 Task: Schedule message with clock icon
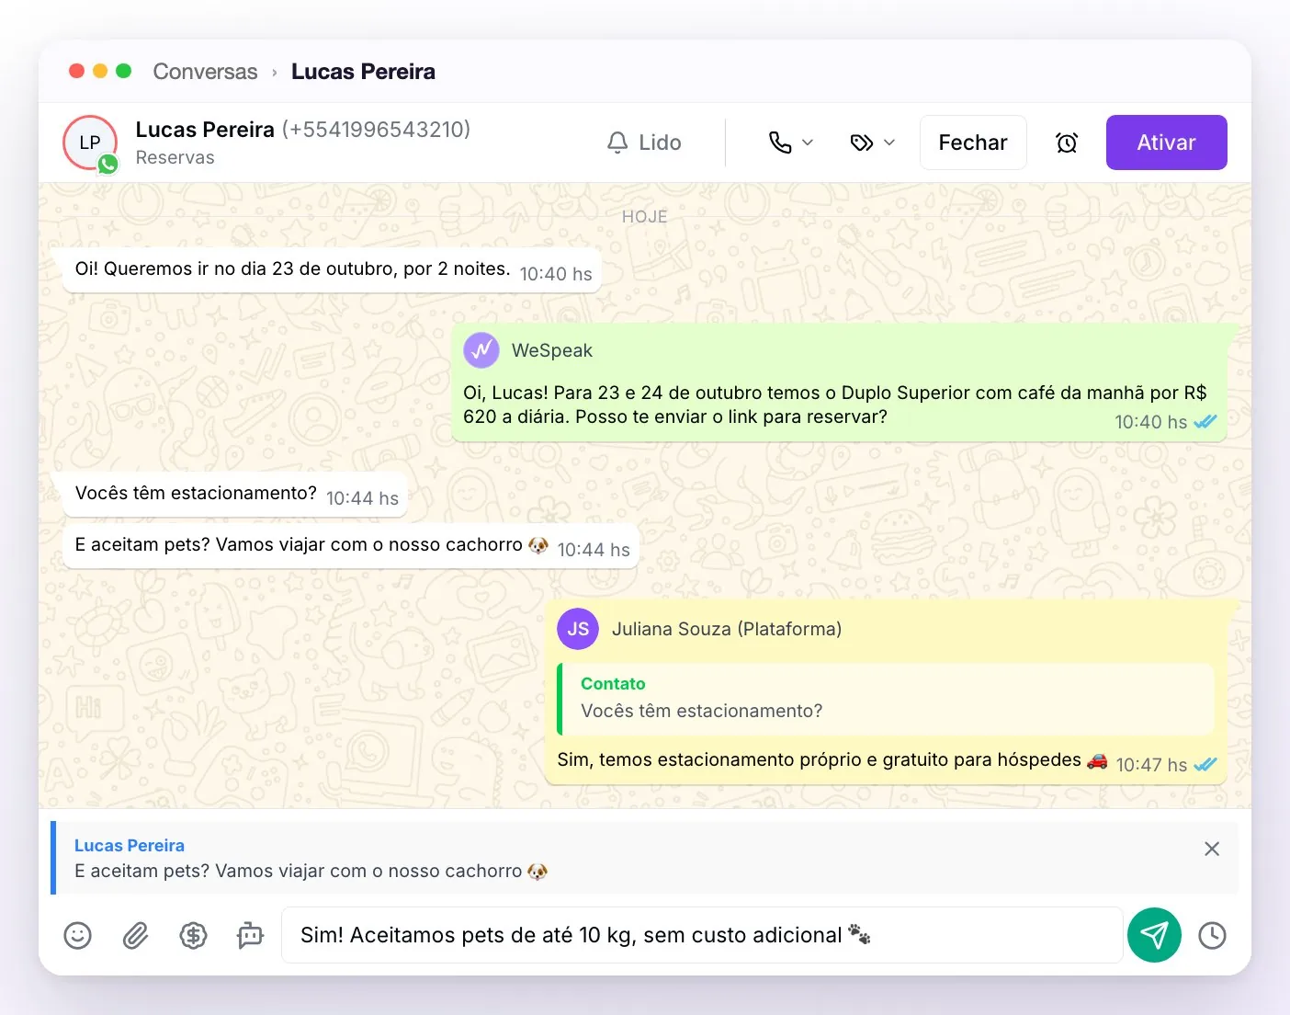tap(1212, 936)
